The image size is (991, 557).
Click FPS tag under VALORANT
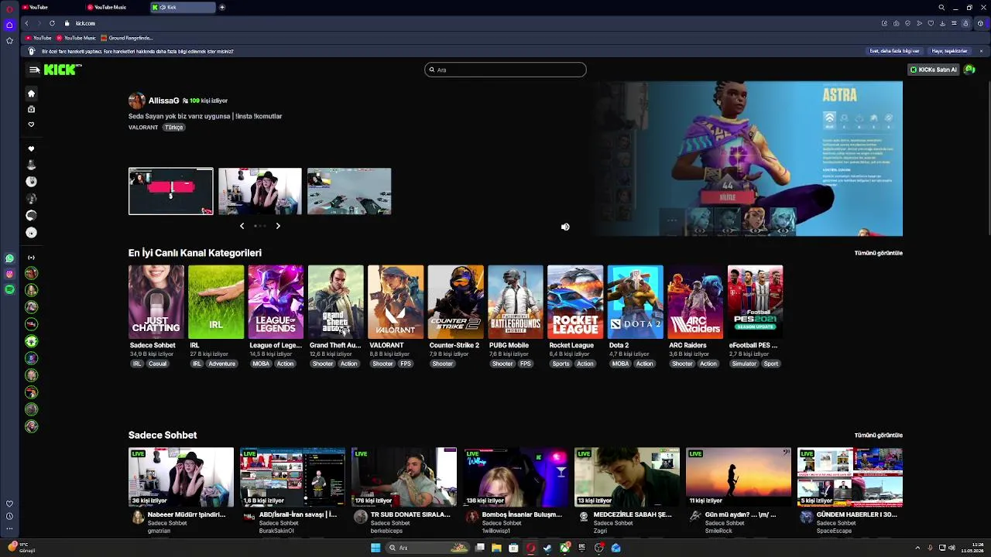(406, 364)
